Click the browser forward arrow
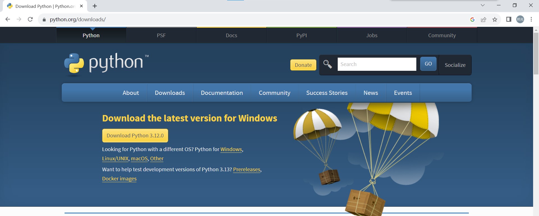 tap(19, 19)
